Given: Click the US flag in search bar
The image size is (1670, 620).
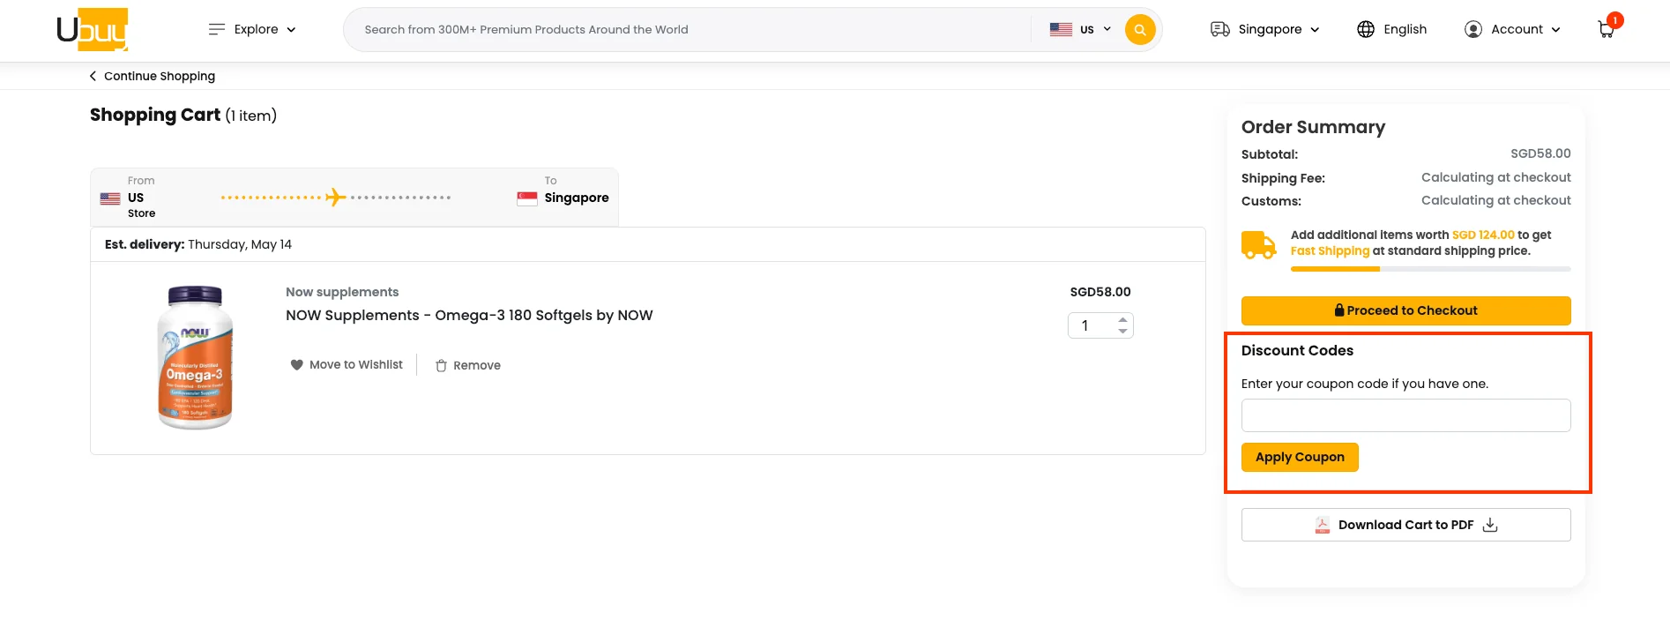Looking at the screenshot, I should click(1061, 29).
